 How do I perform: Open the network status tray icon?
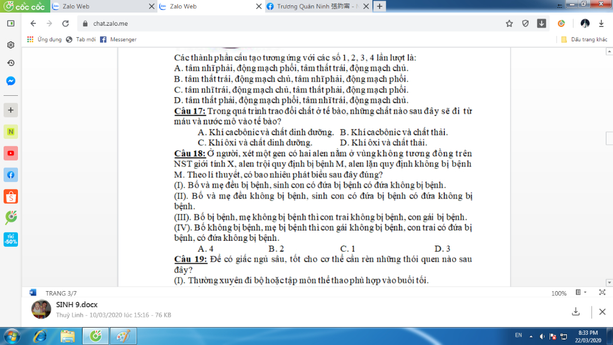[564, 337]
